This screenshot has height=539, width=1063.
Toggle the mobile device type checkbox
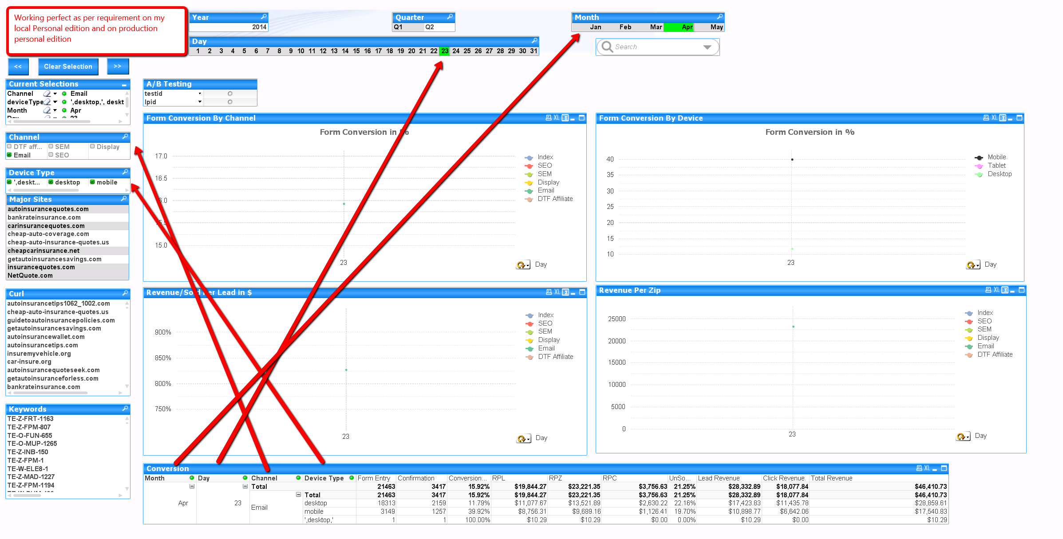click(92, 182)
